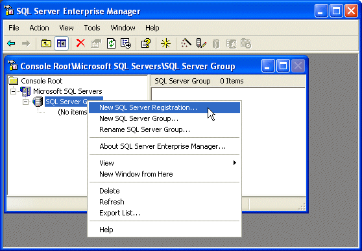
Task: Collapse the SQL Server Group tree node
Action: pyautogui.click(x=26, y=102)
